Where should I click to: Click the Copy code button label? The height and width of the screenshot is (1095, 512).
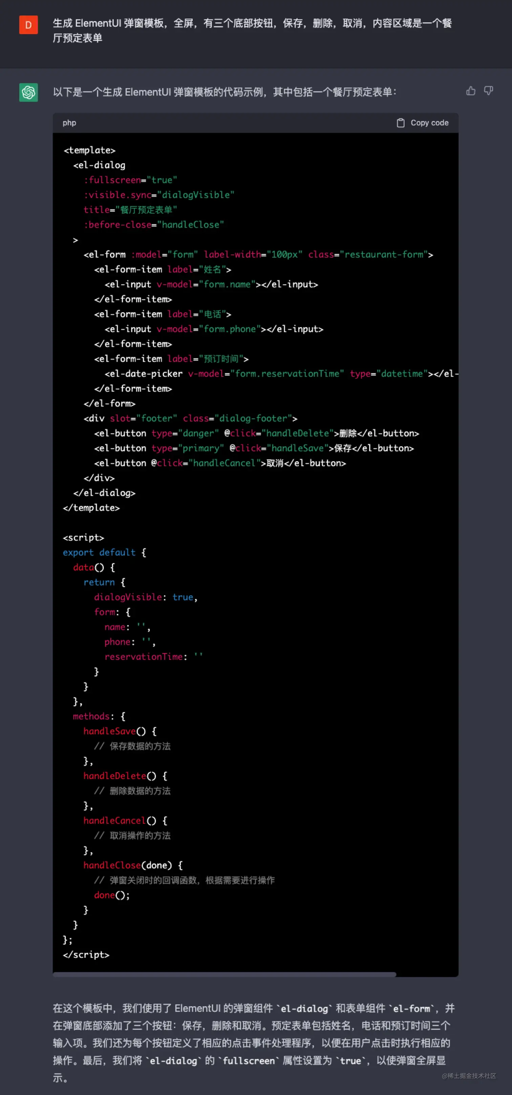click(x=429, y=123)
